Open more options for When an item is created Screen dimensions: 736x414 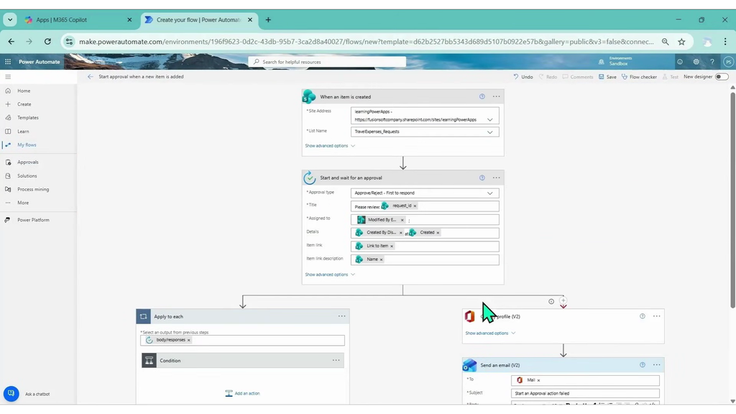(496, 97)
